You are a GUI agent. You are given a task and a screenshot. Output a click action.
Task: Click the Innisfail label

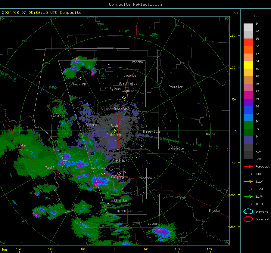click(x=122, y=109)
